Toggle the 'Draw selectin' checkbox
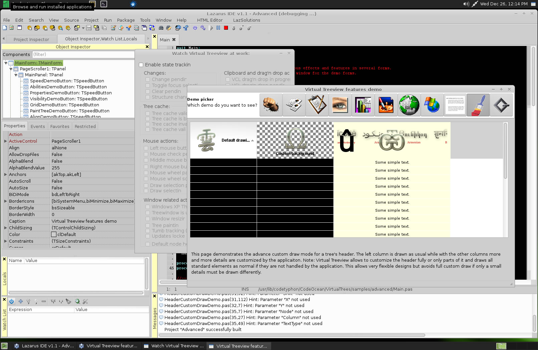Image resolution: width=538 pixels, height=350 pixels. coord(146,191)
